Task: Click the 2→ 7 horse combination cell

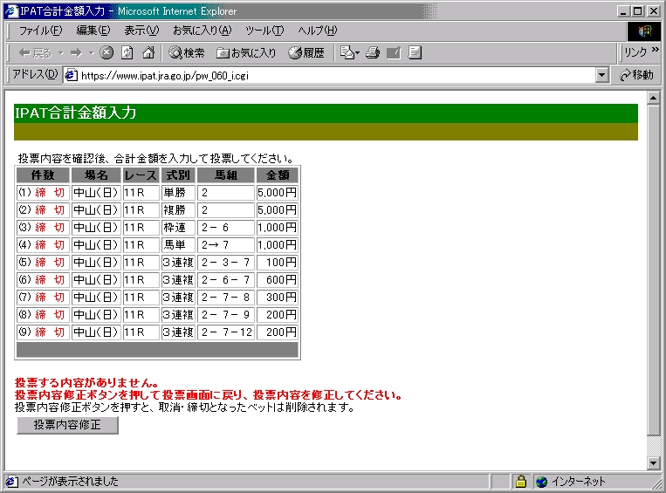Action: coord(226,245)
